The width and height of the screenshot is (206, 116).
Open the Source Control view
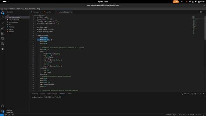click(3, 23)
